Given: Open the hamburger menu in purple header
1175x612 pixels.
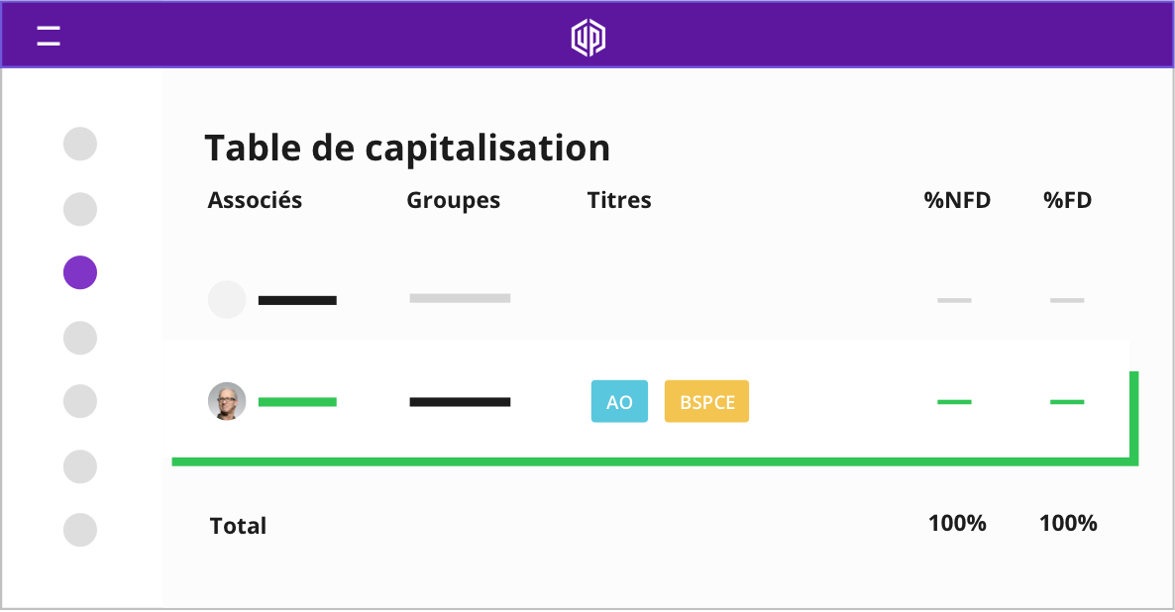Looking at the screenshot, I should 49,36.
